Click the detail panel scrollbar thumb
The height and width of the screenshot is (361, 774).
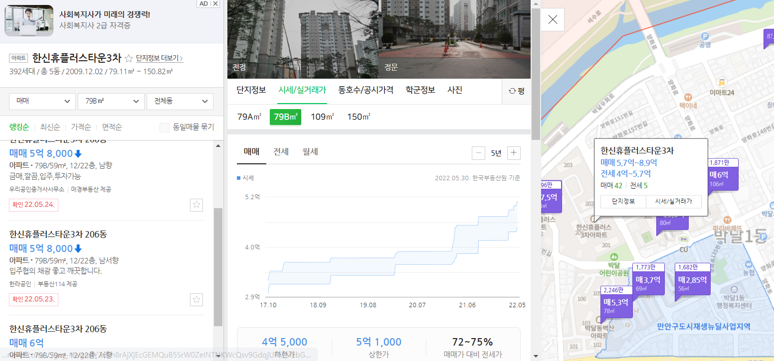point(535,74)
